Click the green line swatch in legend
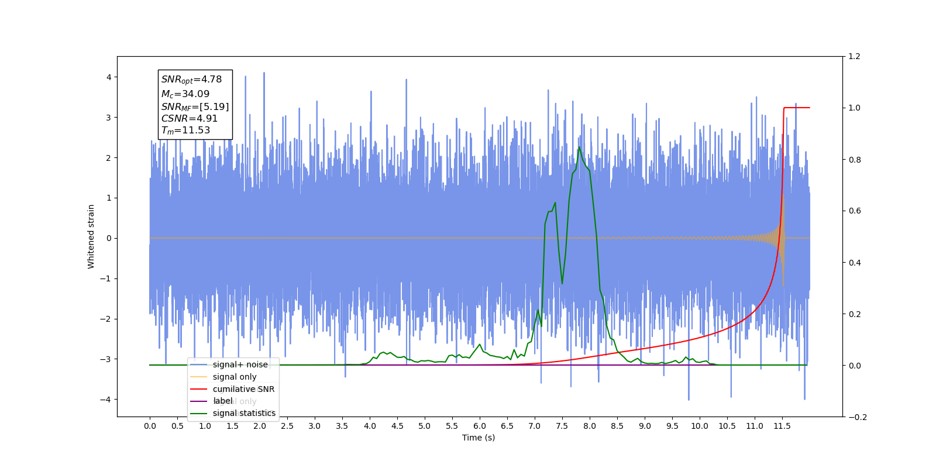 (199, 413)
